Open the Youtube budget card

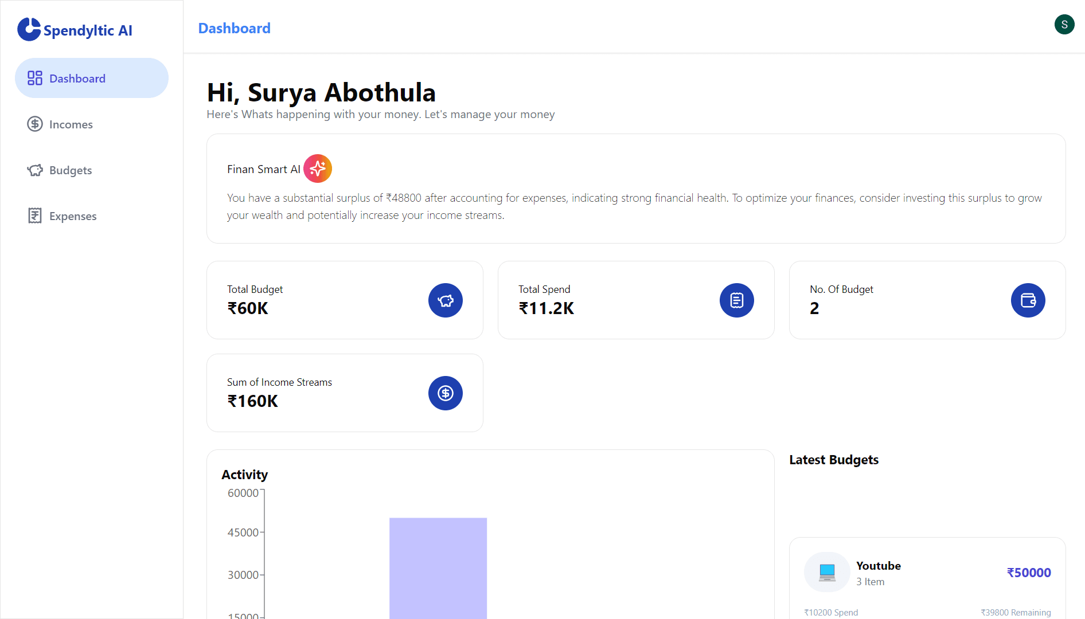(x=927, y=578)
